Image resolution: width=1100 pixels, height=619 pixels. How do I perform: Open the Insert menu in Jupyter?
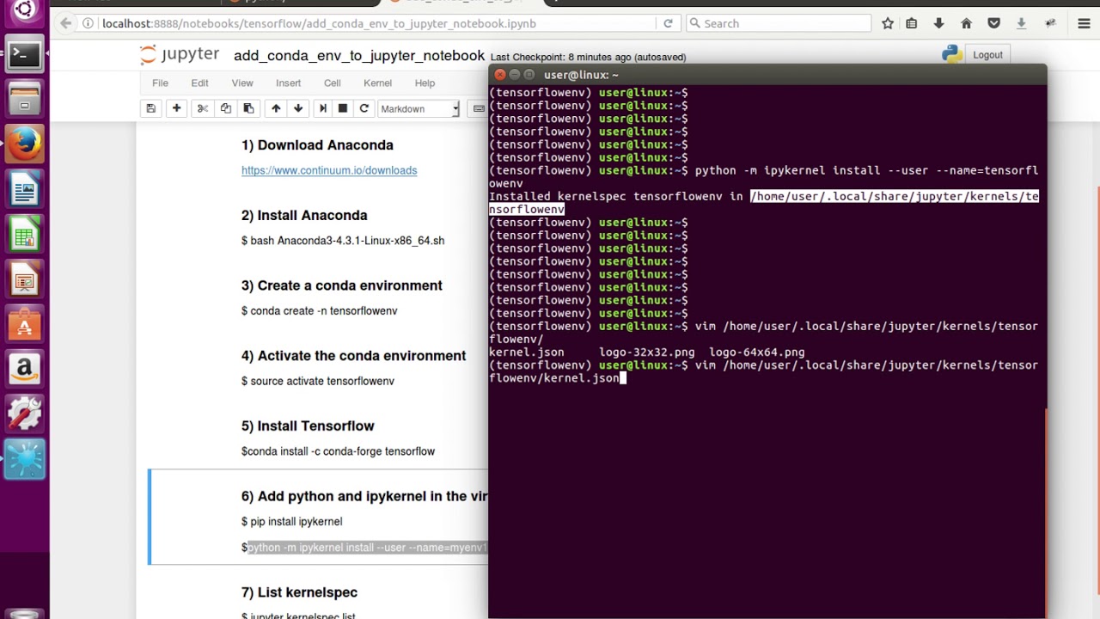288,83
